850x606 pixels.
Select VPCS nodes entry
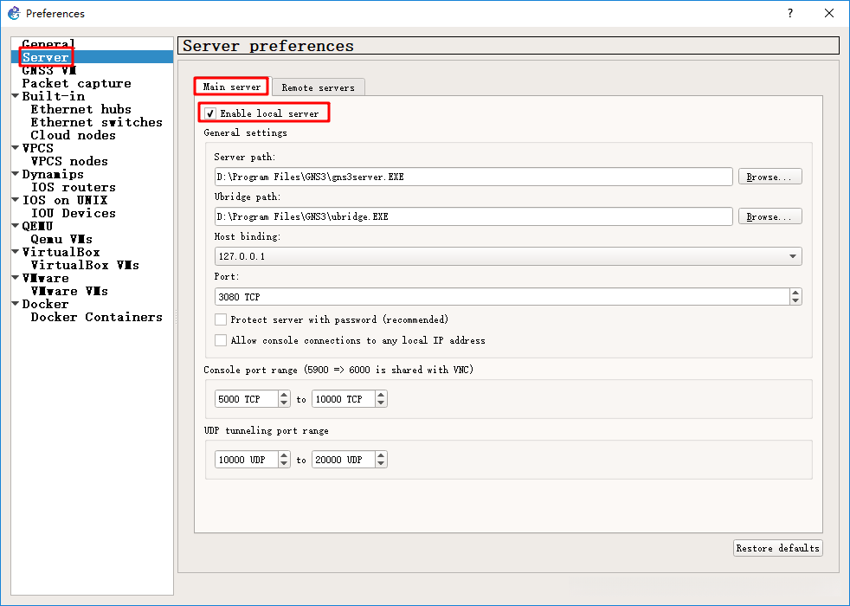click(69, 161)
